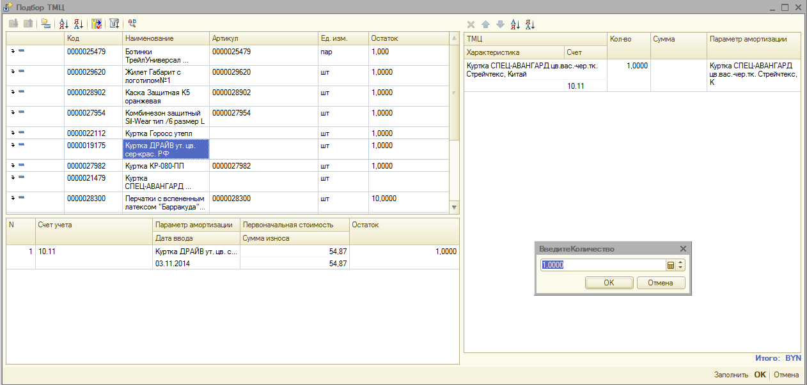Sort left list ascending А-Я
The image size is (807, 385).
(63, 24)
